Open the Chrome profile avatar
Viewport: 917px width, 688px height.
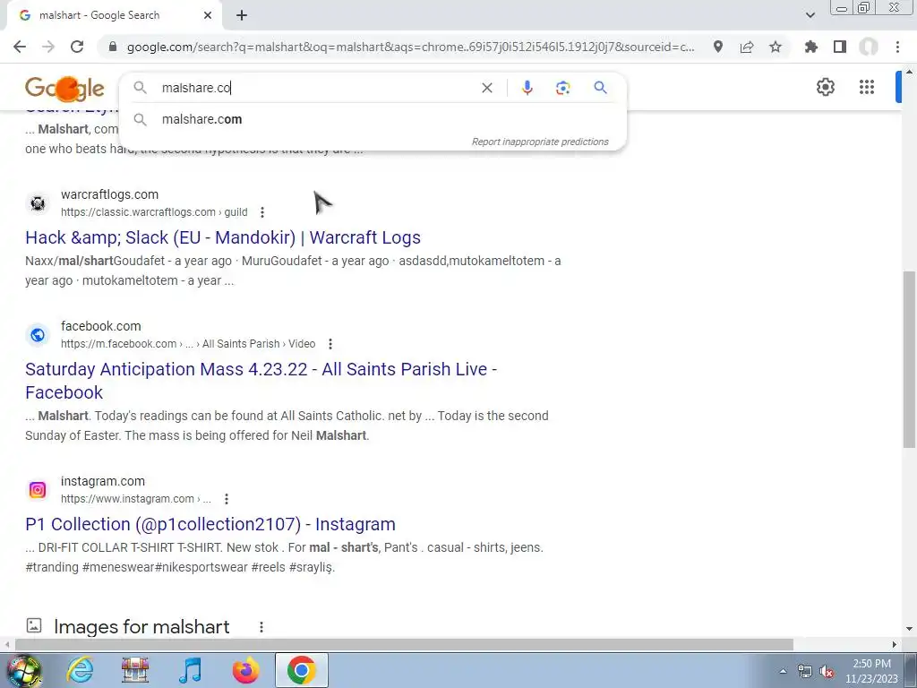click(869, 47)
